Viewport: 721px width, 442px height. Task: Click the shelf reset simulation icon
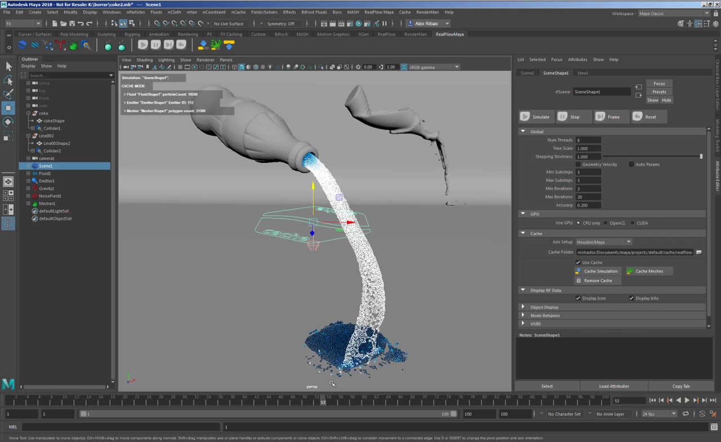click(181, 45)
